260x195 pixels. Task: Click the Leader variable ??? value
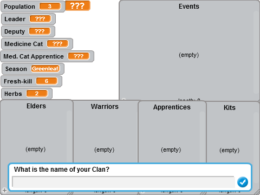[40, 19]
